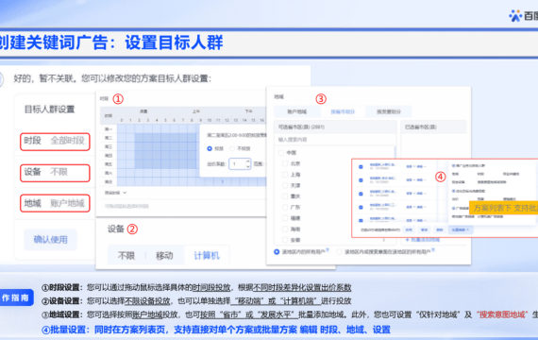
Task: Click the 周日 row label
Action: coord(109,181)
